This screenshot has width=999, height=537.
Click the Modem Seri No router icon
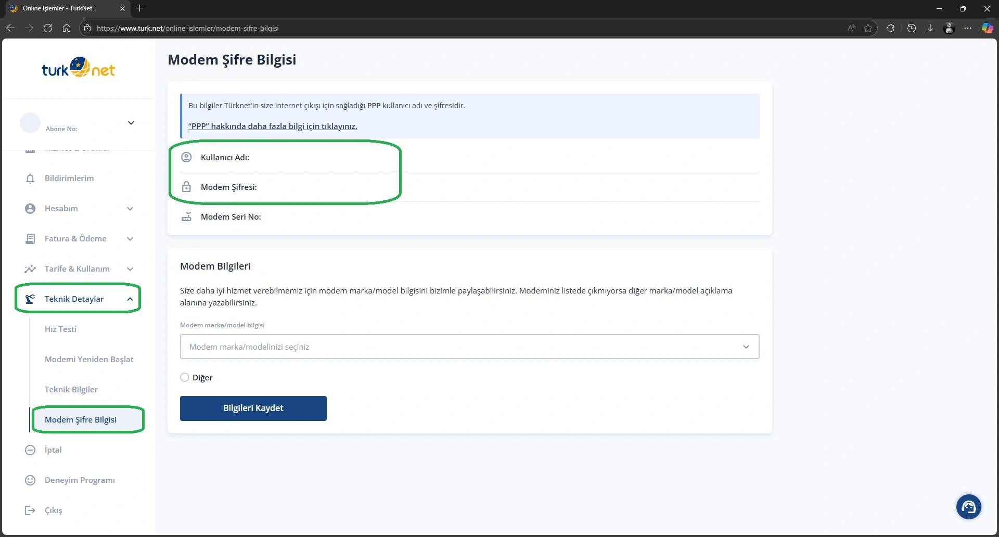tap(186, 216)
